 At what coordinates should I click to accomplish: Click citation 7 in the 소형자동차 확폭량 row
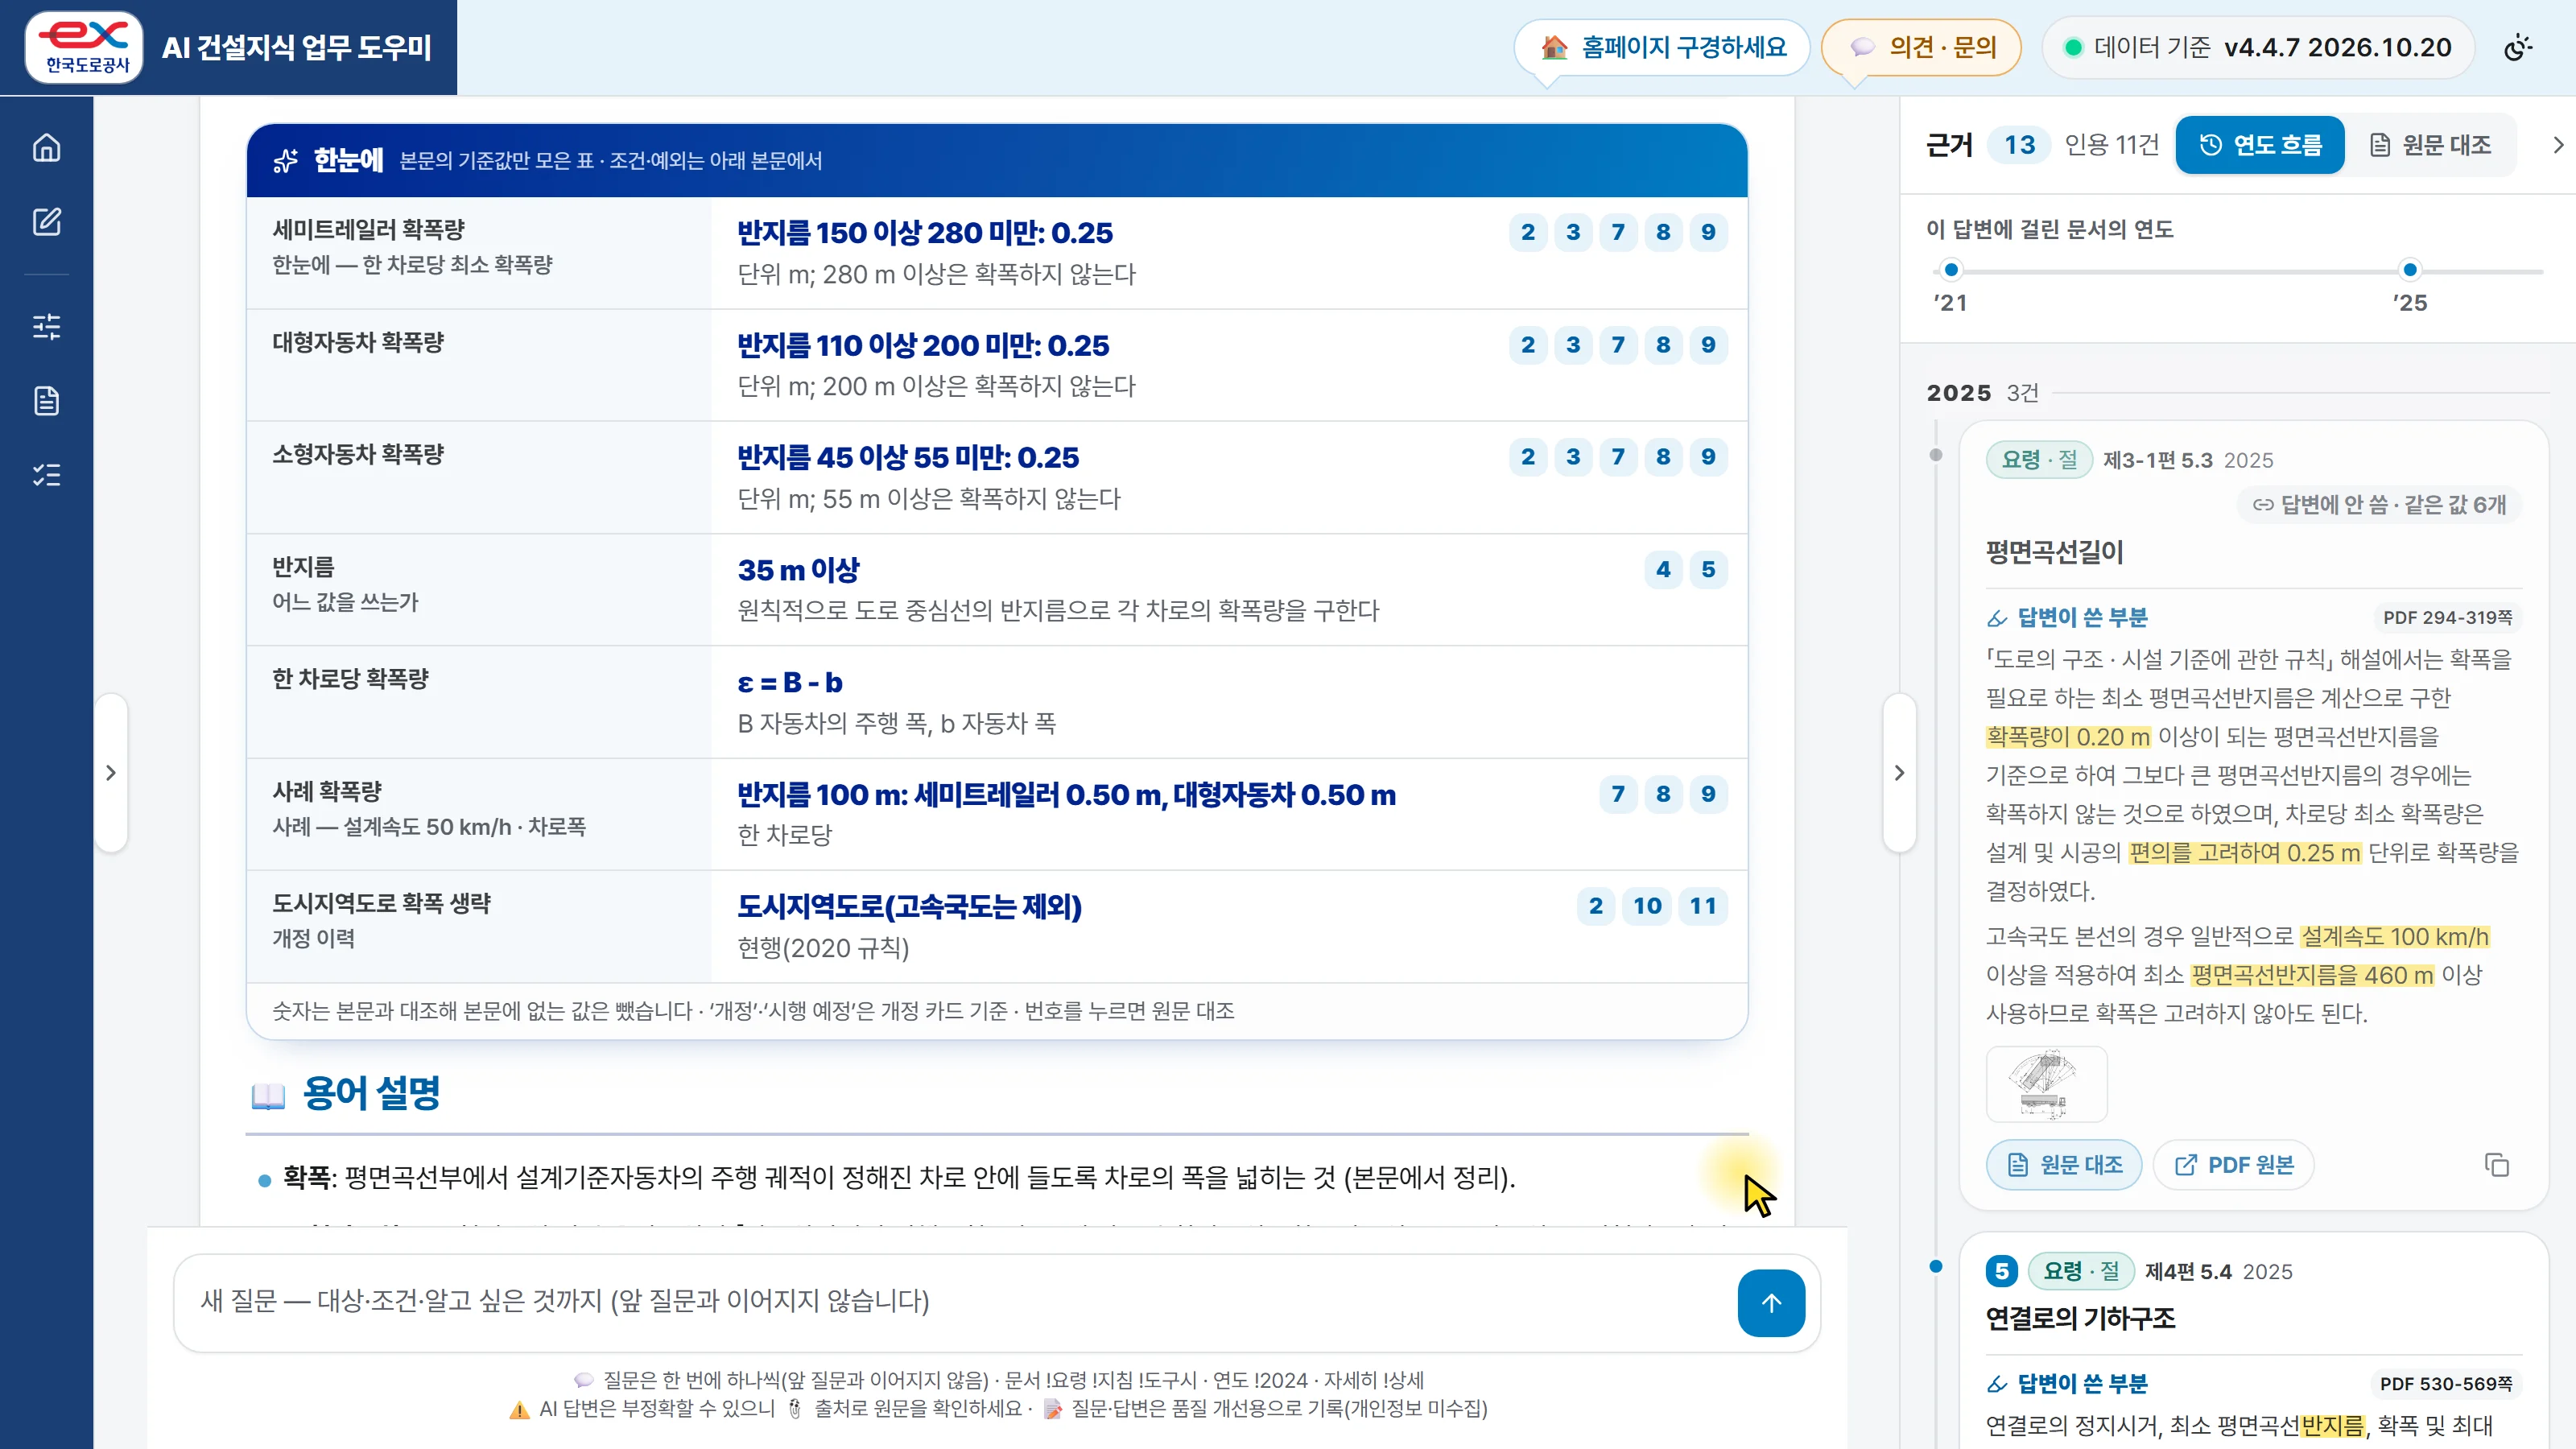tap(1618, 457)
